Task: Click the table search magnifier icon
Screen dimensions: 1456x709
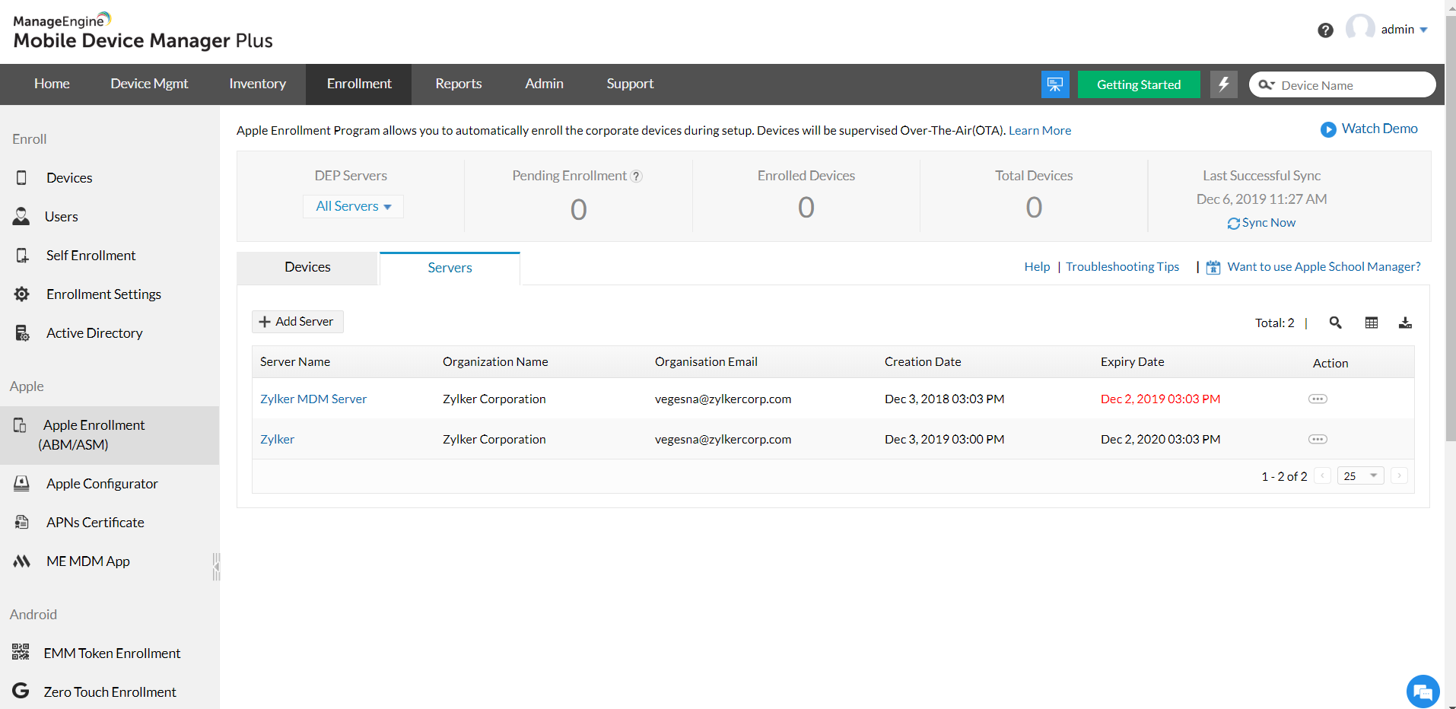Action: (1335, 323)
